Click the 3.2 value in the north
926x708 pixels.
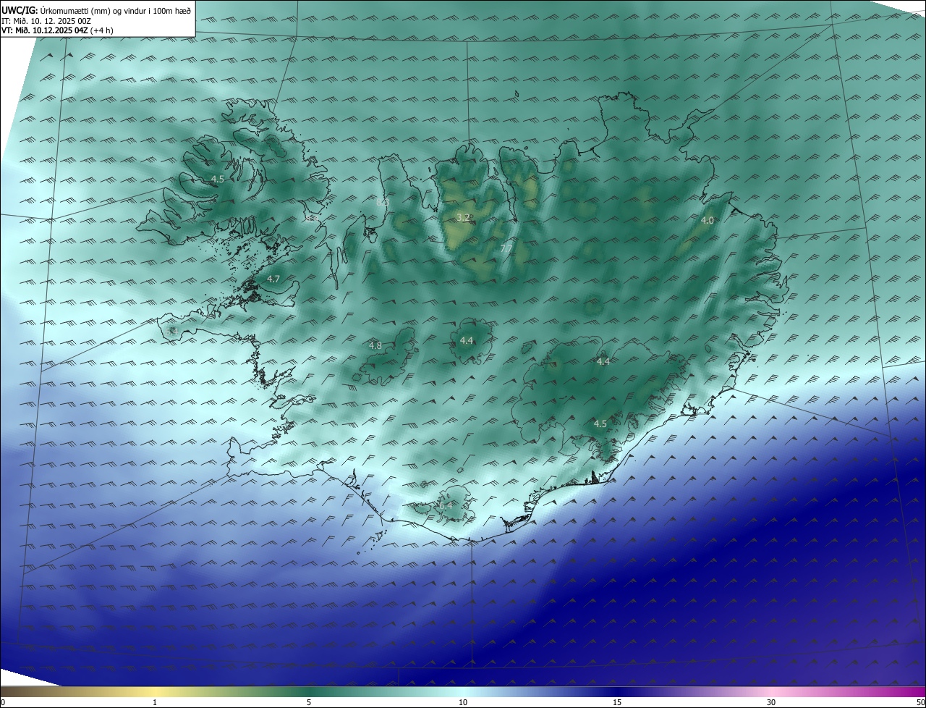[x=464, y=217]
